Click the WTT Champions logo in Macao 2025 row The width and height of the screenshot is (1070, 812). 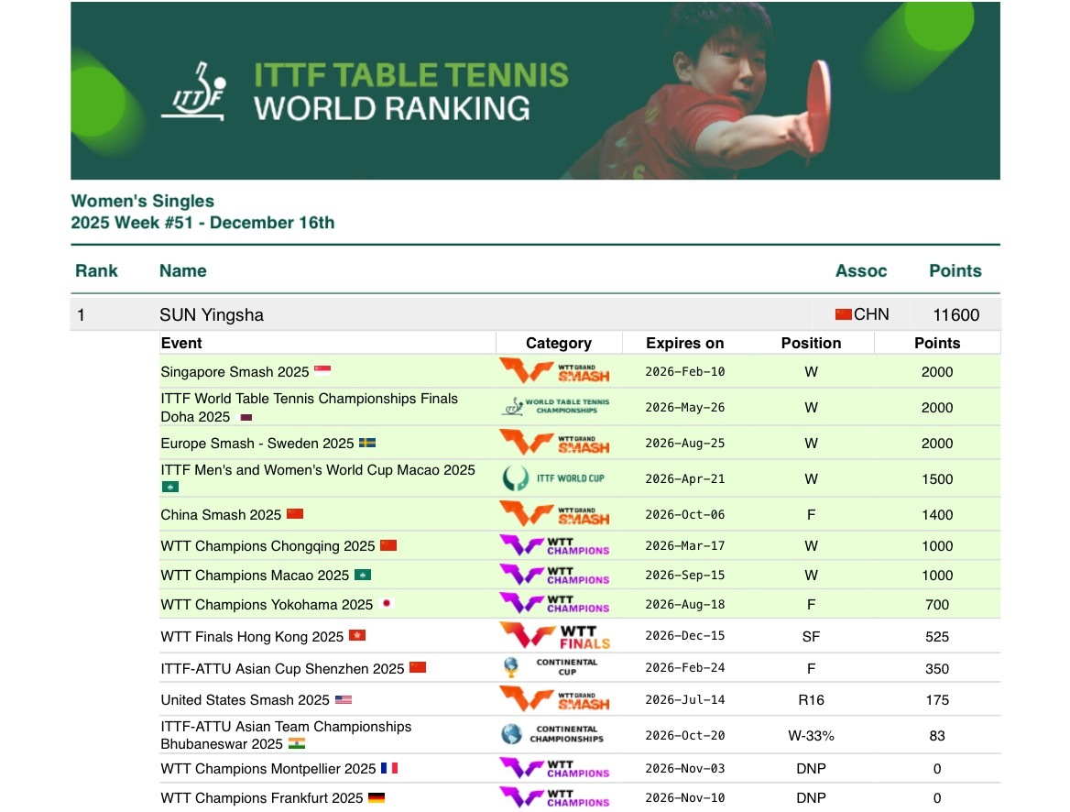coord(554,575)
